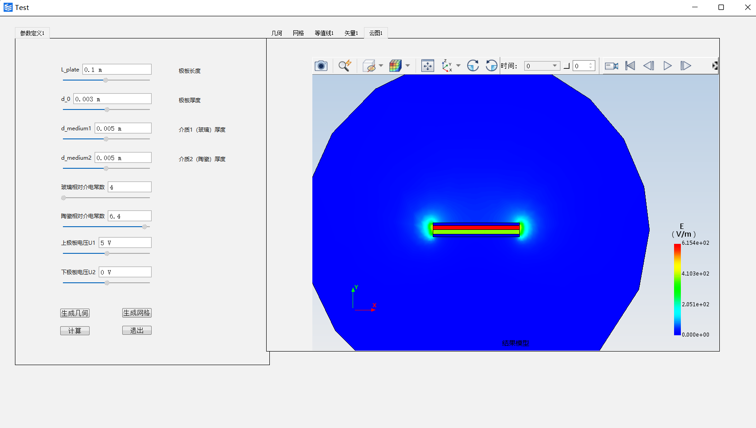Click the camera screenshot icon
This screenshot has height=428, width=756.
321,66
